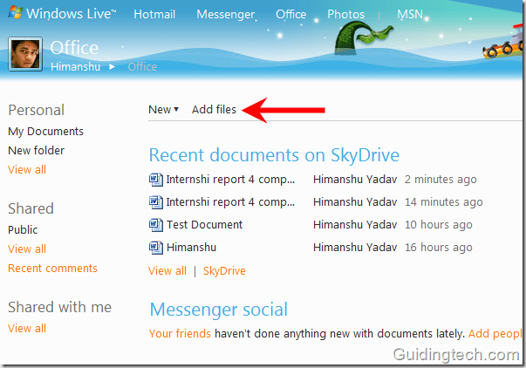The image size is (526, 368).
Task: Open the New dropdown menu
Action: pyautogui.click(x=163, y=109)
